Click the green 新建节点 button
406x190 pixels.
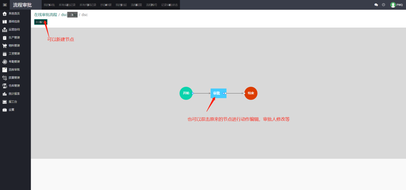pyautogui.click(x=41, y=22)
